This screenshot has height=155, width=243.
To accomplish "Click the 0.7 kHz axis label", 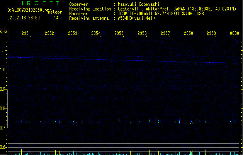I will (x=3, y=128).
